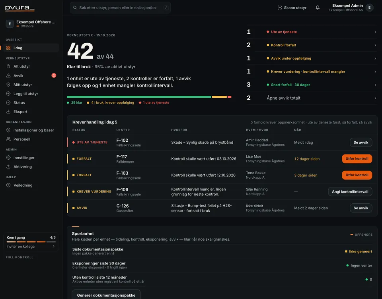
Task: Click Se avvik for F-102
Action: [x=361, y=143]
